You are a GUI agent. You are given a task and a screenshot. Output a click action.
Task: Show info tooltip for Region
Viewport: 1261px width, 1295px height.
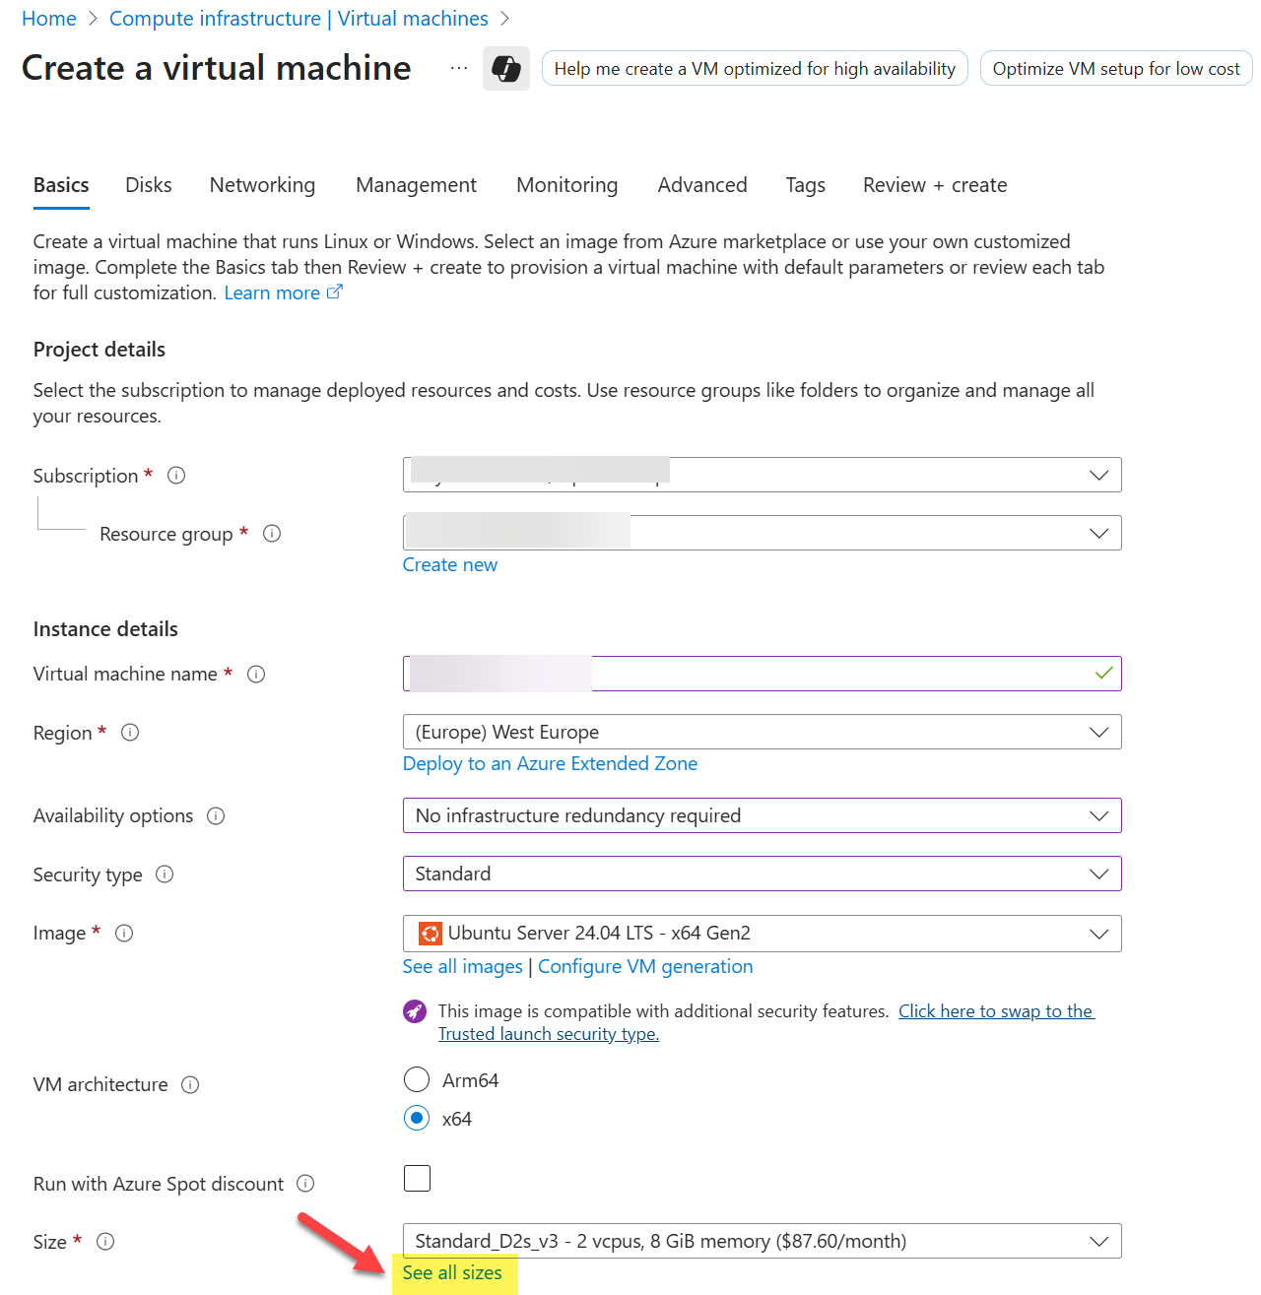pos(130,733)
